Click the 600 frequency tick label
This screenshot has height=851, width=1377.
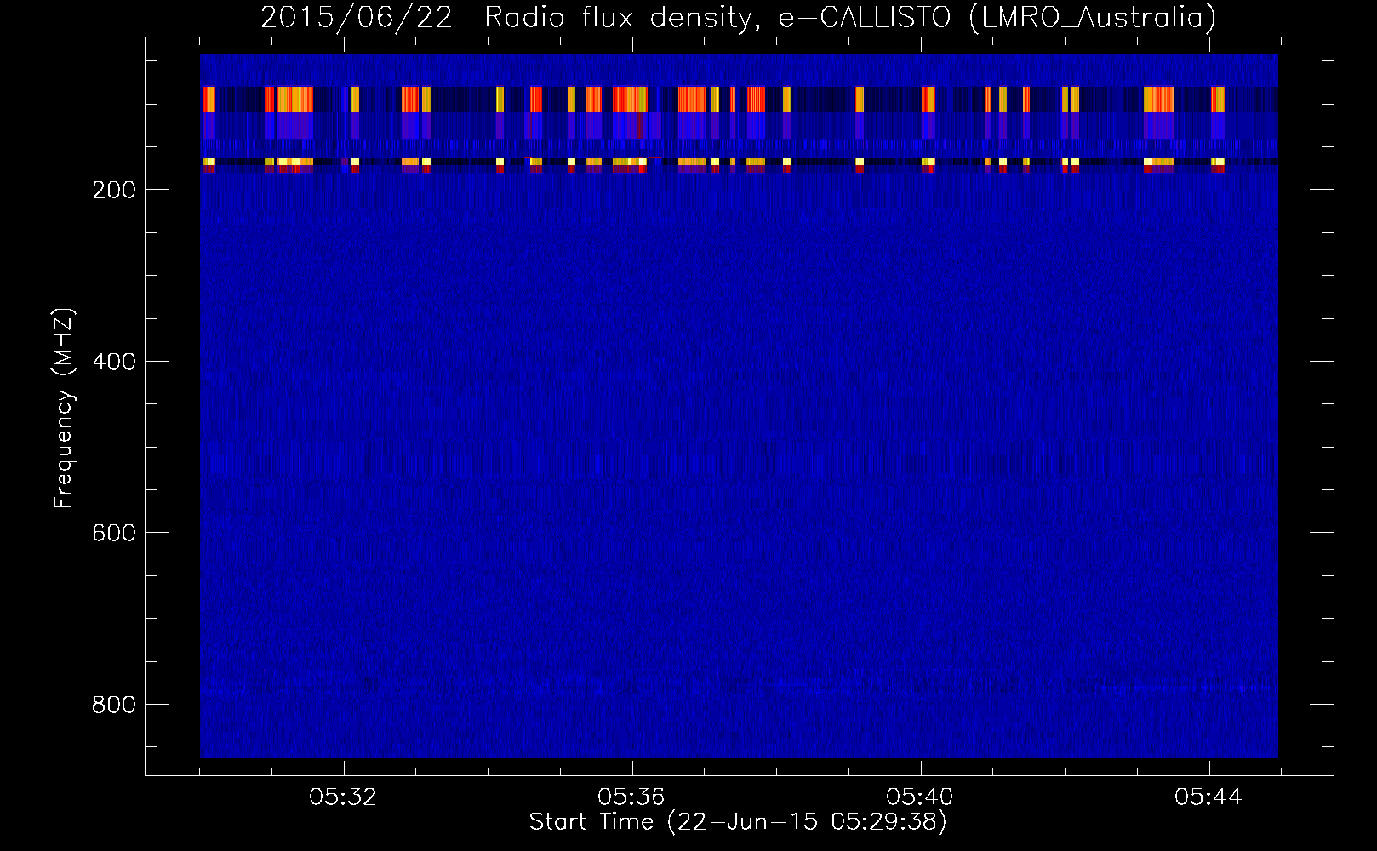click(x=114, y=533)
